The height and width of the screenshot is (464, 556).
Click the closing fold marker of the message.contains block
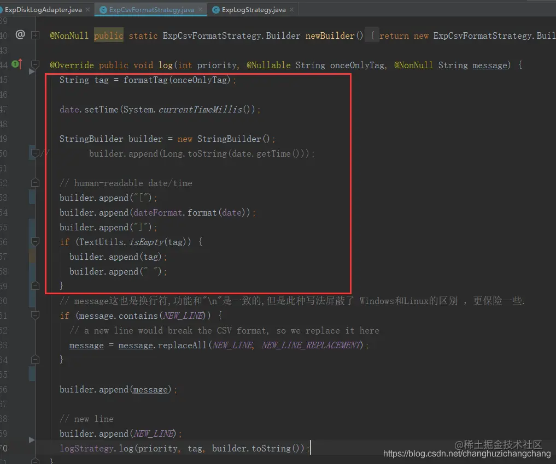pos(35,360)
